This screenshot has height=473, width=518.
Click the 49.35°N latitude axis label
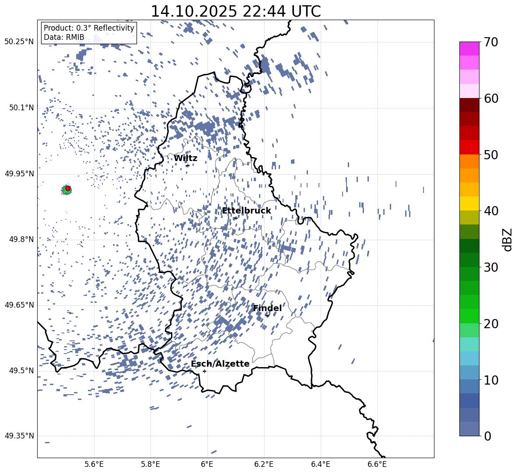tap(19, 436)
